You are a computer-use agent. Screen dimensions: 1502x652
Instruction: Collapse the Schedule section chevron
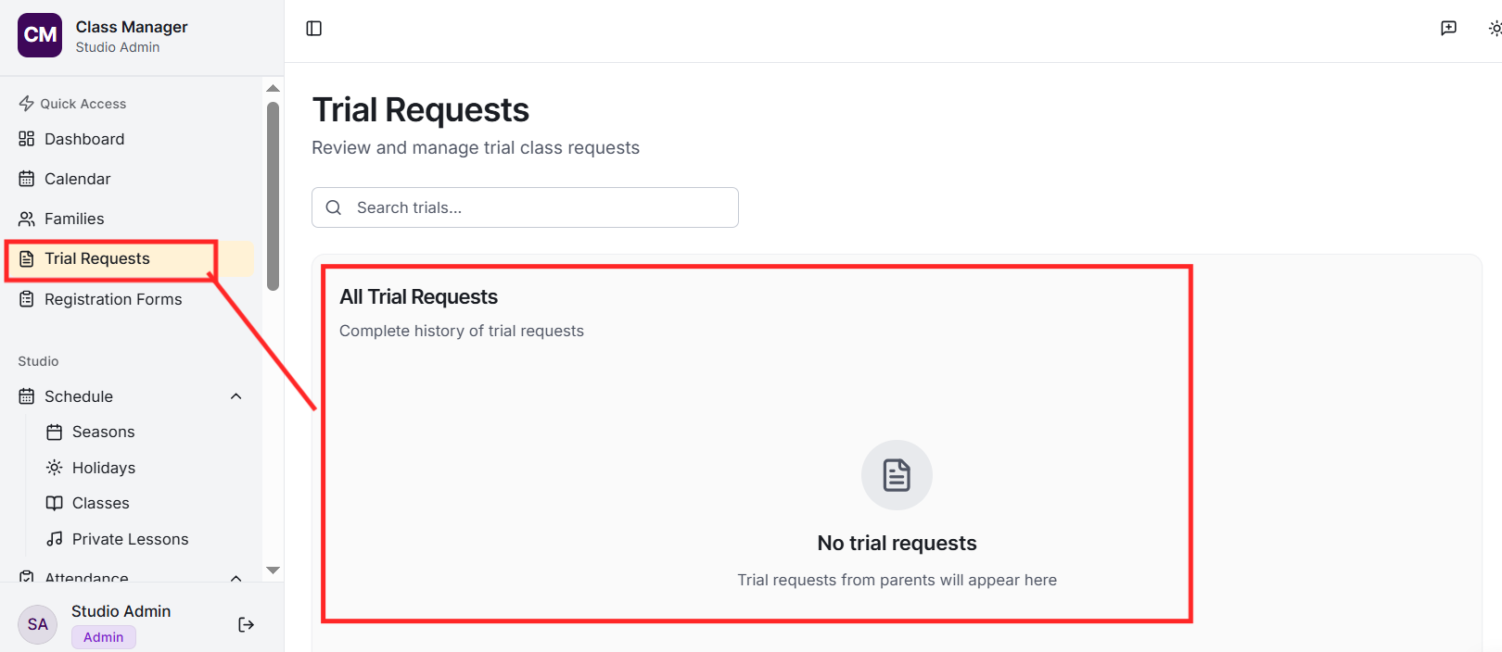tap(235, 396)
